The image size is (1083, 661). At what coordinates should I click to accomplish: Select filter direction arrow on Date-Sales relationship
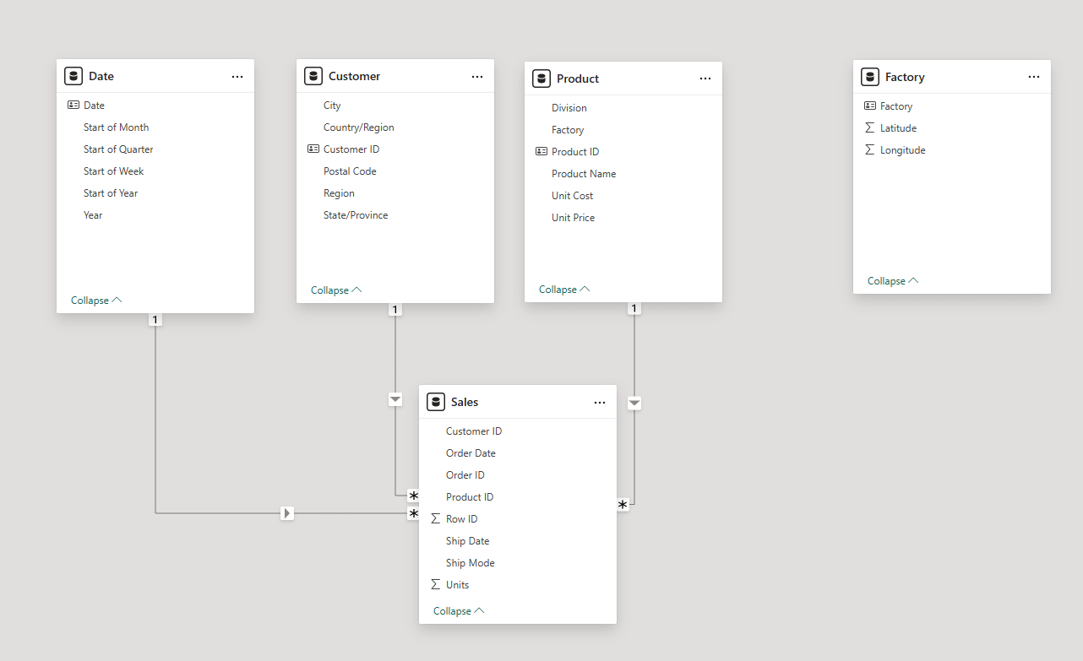click(287, 512)
